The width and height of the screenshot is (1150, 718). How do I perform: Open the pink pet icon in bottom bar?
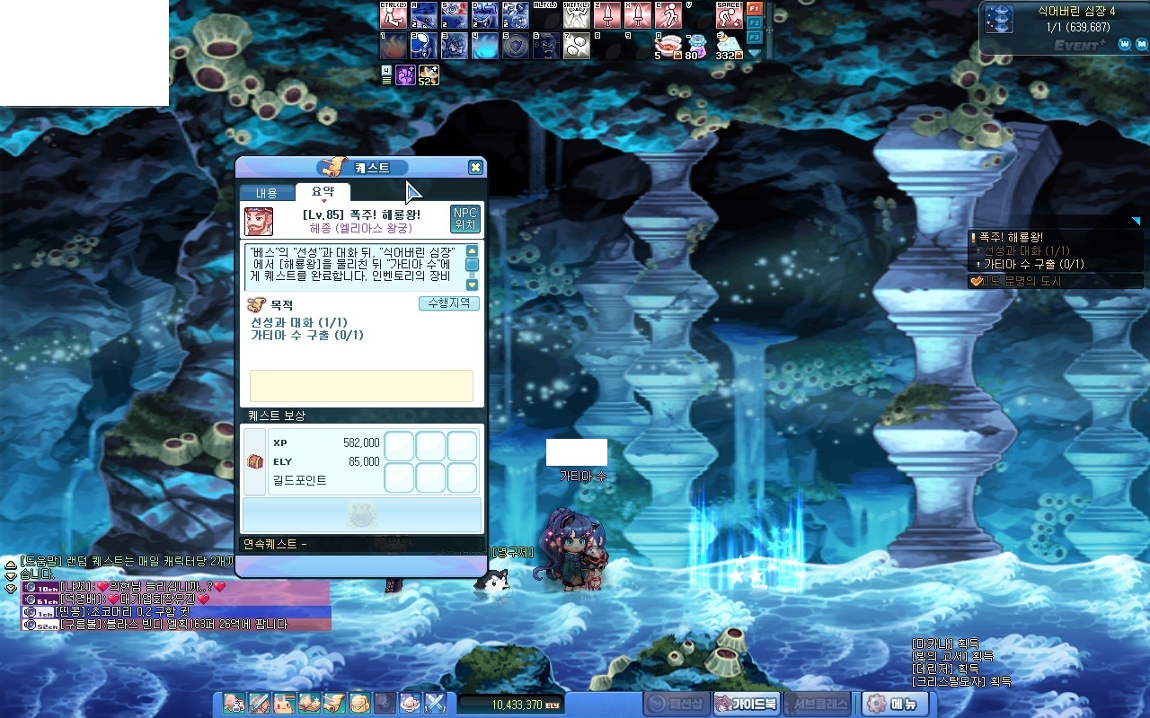pos(284,704)
